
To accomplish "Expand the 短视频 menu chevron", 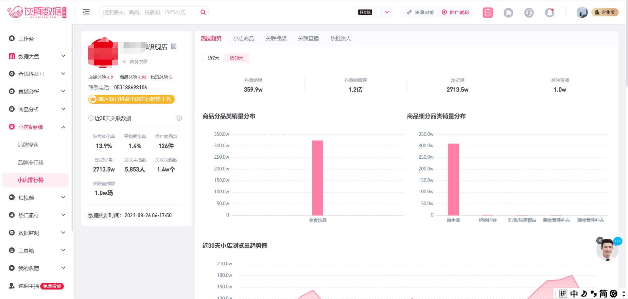I will (x=63, y=197).
